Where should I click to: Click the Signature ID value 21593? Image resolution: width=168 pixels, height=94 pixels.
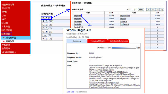(x=91, y=53)
